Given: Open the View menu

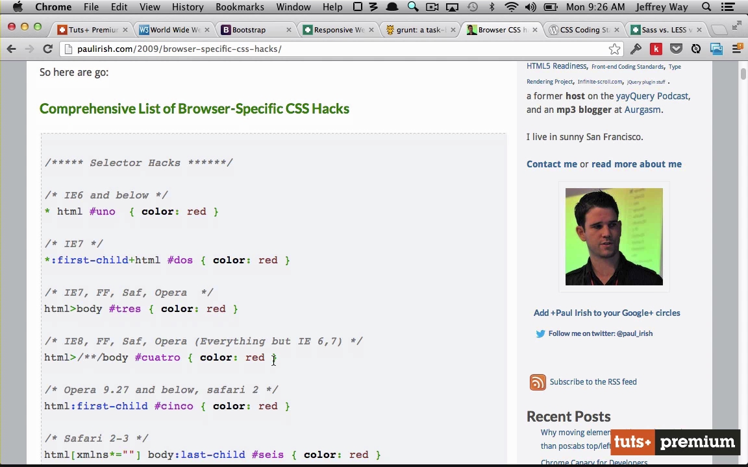Looking at the screenshot, I should click(150, 6).
